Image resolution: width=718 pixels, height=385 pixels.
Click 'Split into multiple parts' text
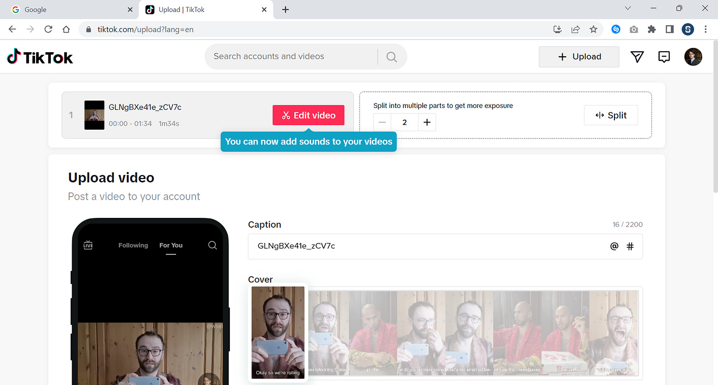443,105
